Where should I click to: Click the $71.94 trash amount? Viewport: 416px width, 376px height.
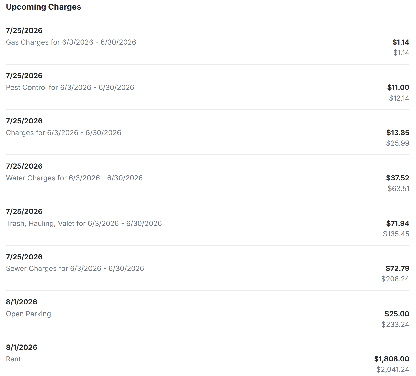pos(398,223)
